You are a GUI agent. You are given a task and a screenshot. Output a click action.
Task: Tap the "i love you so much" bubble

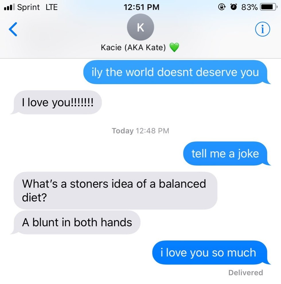(211, 253)
